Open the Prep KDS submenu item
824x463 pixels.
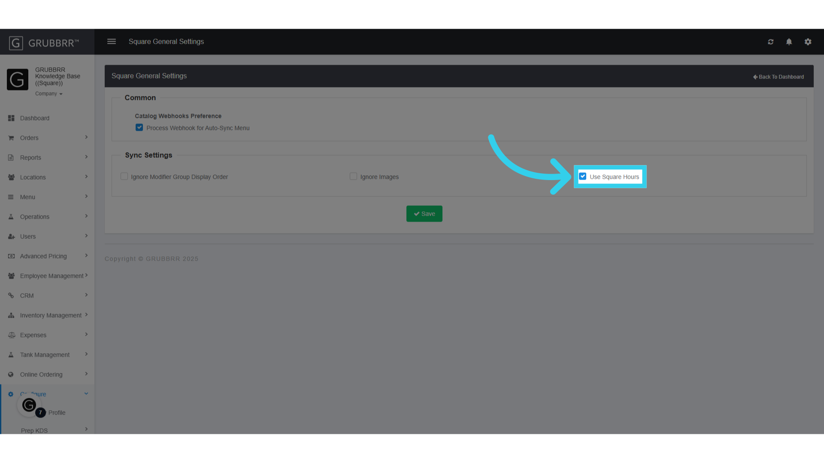pos(34,430)
